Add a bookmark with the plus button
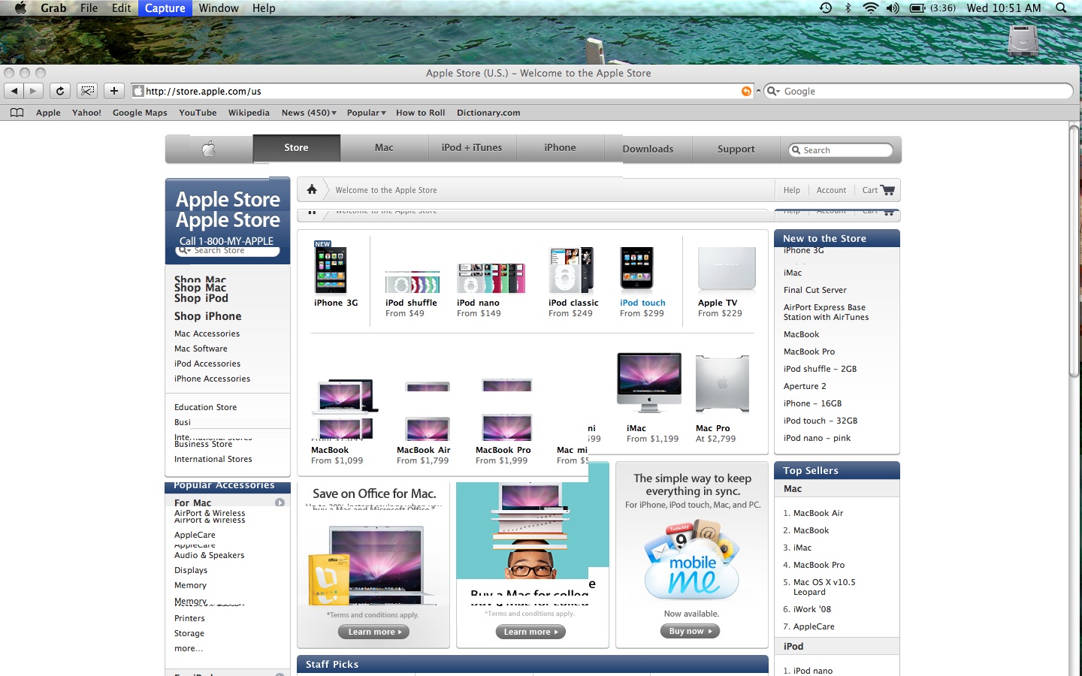Image resolution: width=1082 pixels, height=676 pixels. click(113, 91)
